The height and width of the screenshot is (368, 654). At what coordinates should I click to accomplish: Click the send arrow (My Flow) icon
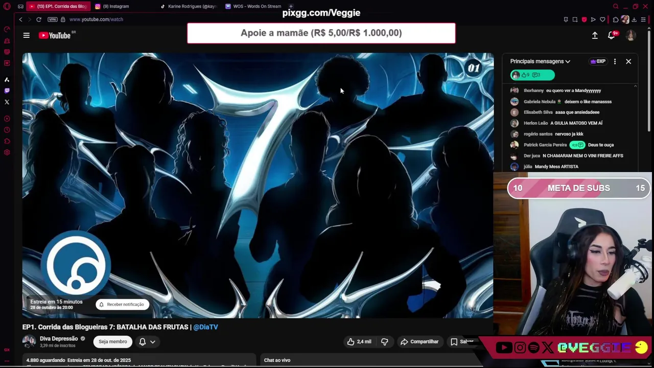(593, 19)
